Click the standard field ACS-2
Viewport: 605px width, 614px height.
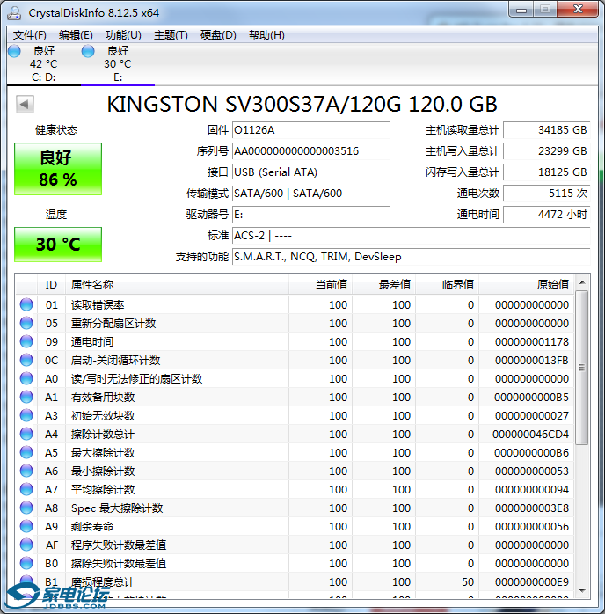coord(411,236)
